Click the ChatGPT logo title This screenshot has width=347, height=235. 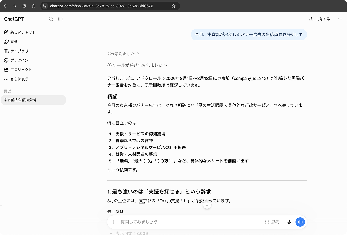14,19
